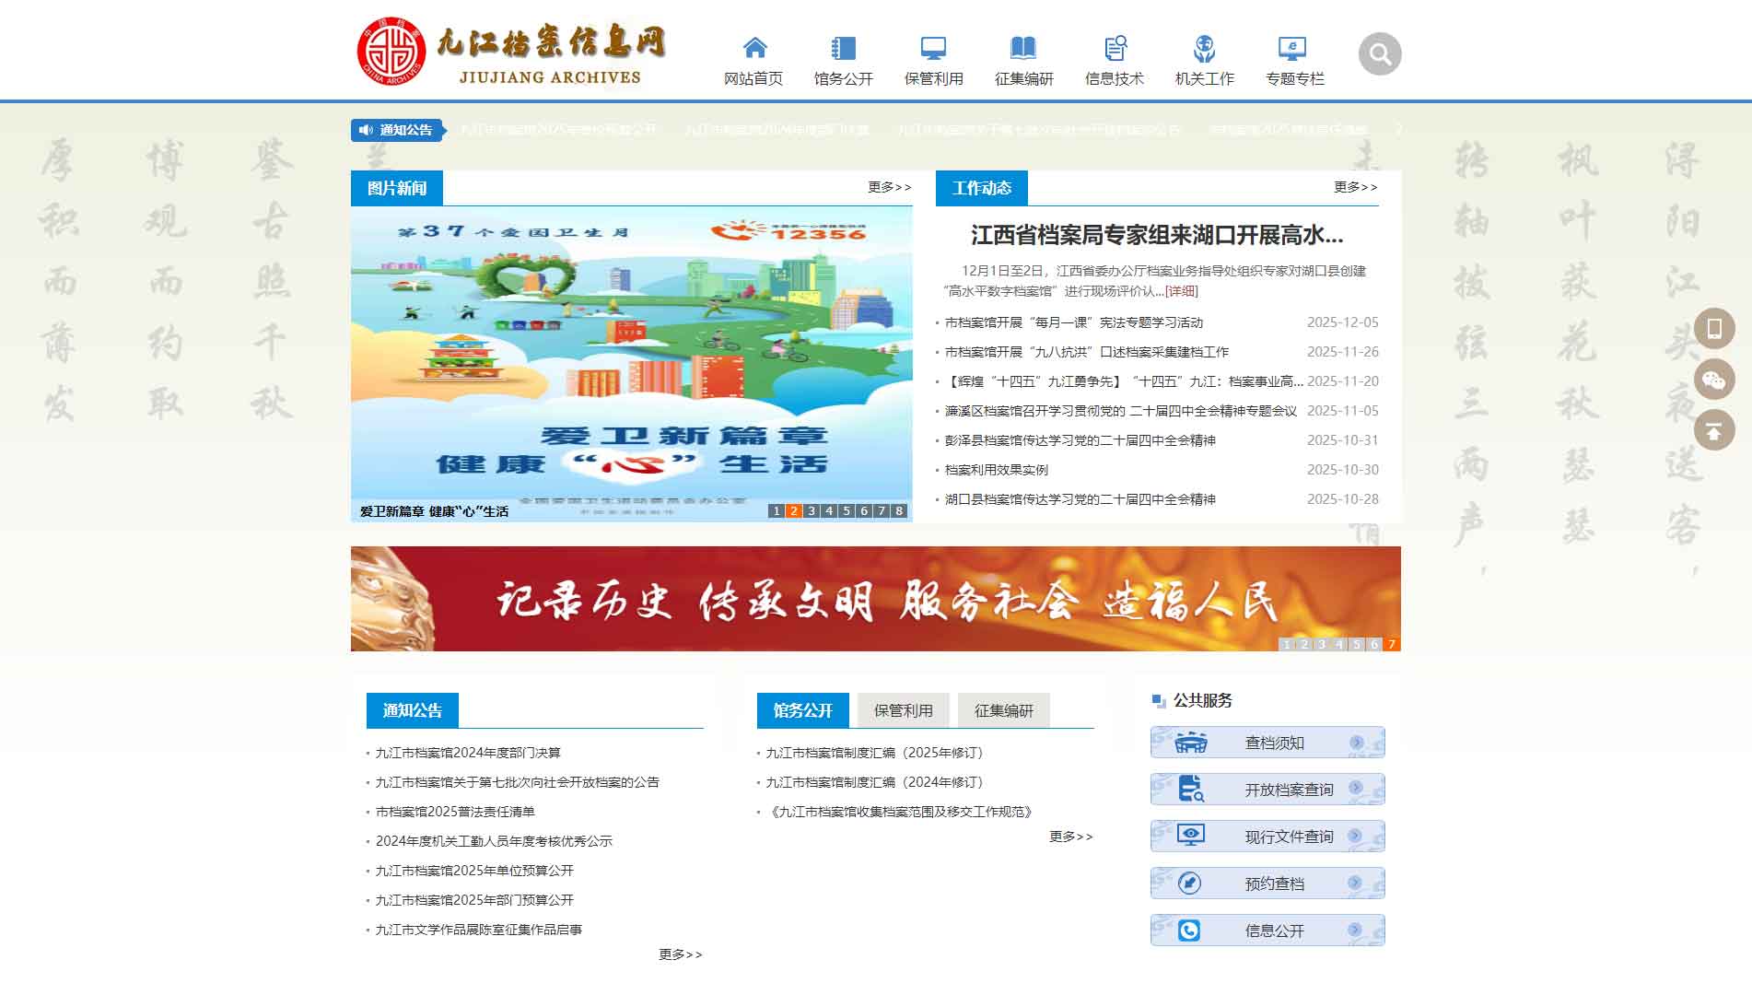Open 湖口县档案馆传达学习党的二十届四中全会精神
1752x995 pixels.
point(1080,499)
